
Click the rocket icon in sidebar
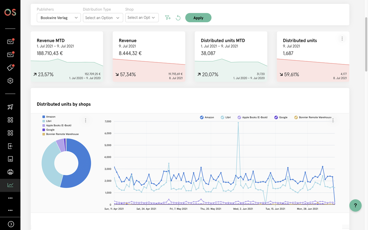point(10,107)
